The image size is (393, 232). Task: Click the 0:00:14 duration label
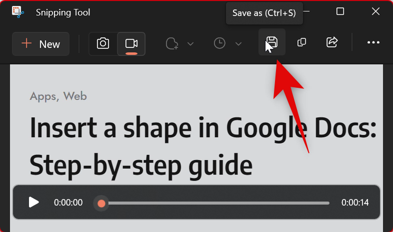355,202
